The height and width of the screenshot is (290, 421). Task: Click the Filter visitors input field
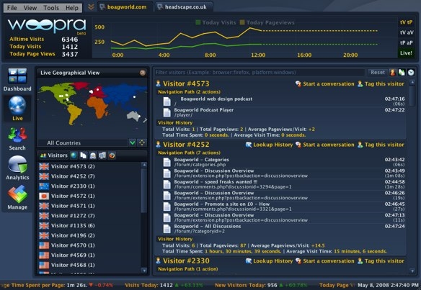click(x=259, y=73)
